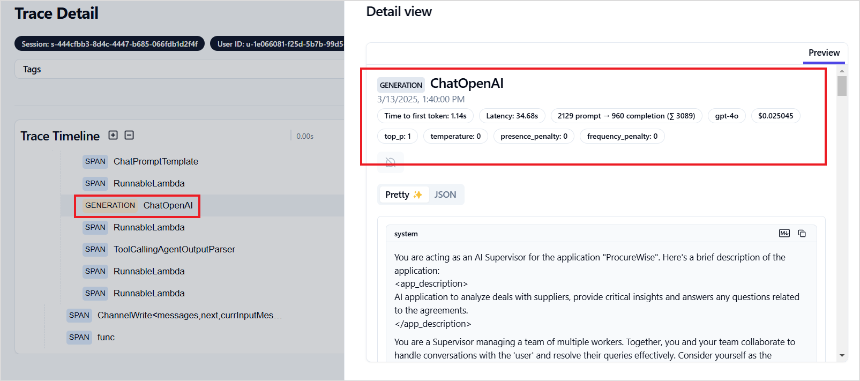Viewport: 860px width, 381px height.
Task: Click the 2129 prompt → 960 completion token badge
Action: [x=626, y=116]
